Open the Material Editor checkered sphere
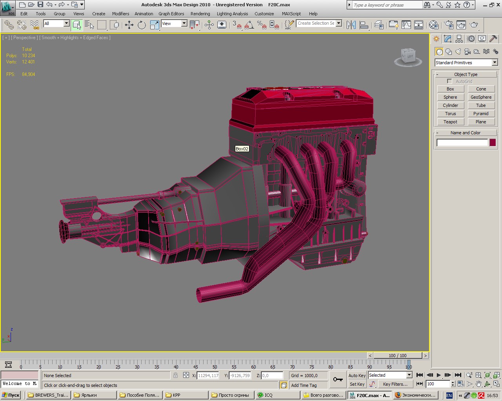Image resolution: width=502 pixels, height=401 pixels. [x=433, y=25]
